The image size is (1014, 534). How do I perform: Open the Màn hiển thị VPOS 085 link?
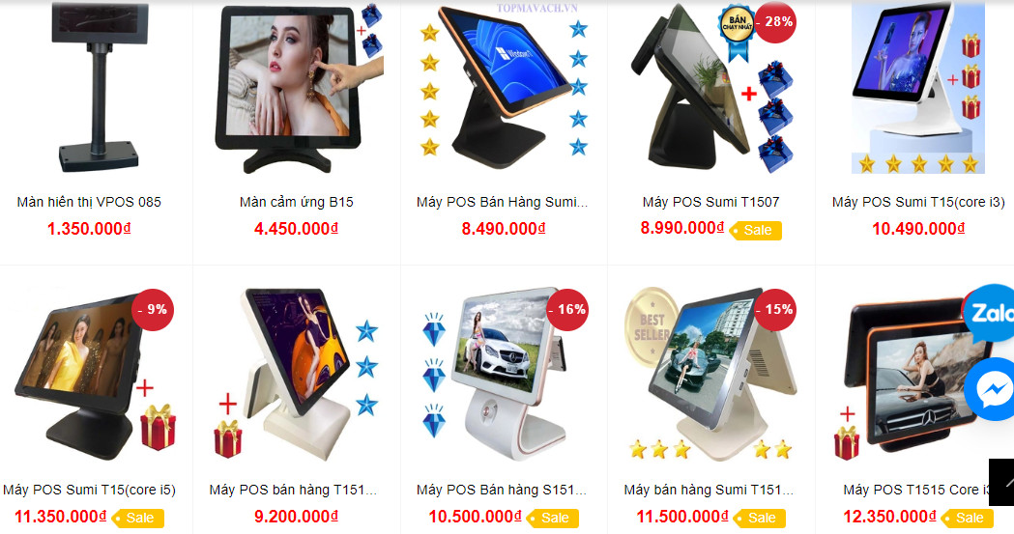[x=89, y=202]
